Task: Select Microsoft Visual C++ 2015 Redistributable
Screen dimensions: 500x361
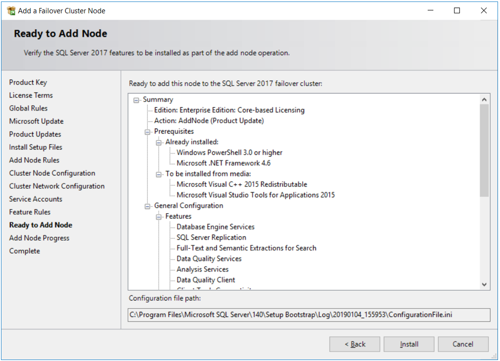Action: coord(242,184)
